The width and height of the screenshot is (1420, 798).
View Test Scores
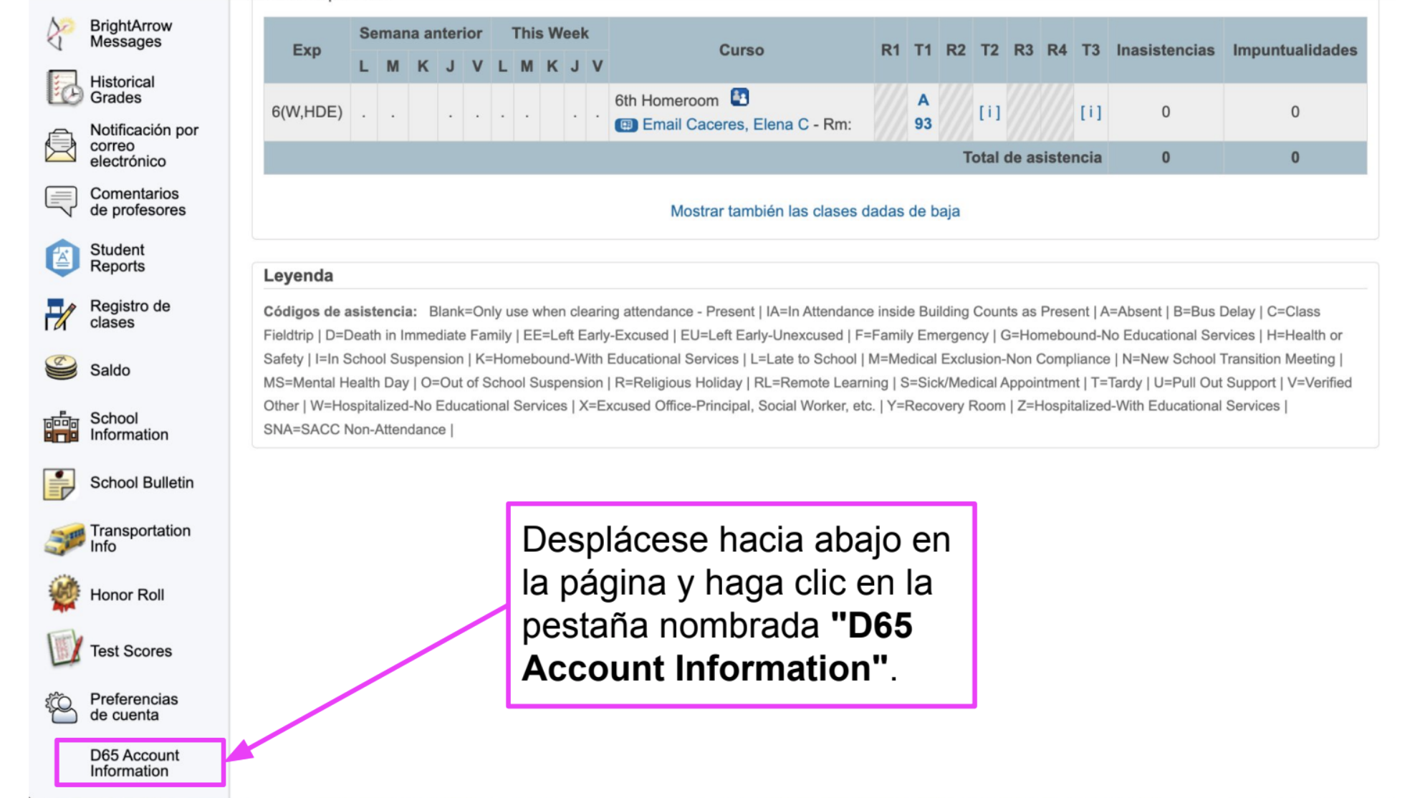pyautogui.click(x=131, y=650)
